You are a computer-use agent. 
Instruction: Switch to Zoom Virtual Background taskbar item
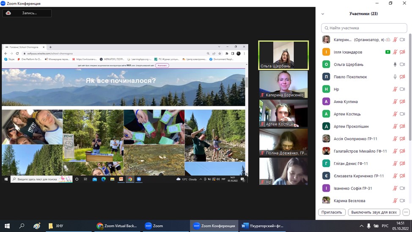point(117,226)
